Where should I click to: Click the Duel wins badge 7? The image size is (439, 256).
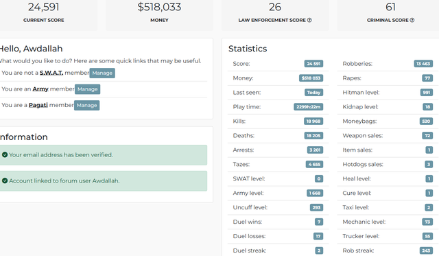[x=319, y=222]
